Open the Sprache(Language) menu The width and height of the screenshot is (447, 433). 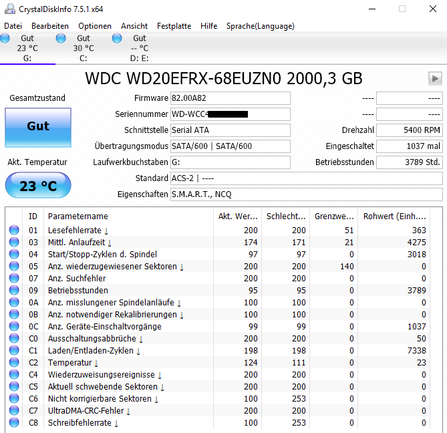click(x=261, y=26)
